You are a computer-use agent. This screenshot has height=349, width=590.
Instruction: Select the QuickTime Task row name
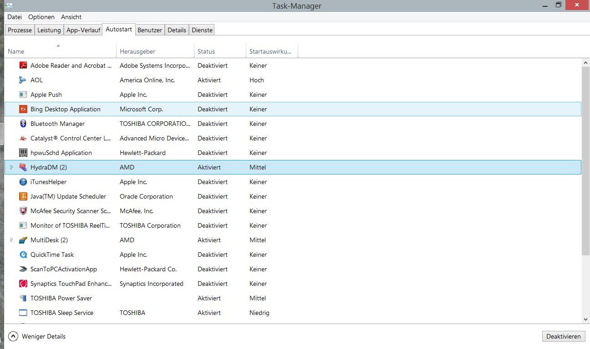52,254
